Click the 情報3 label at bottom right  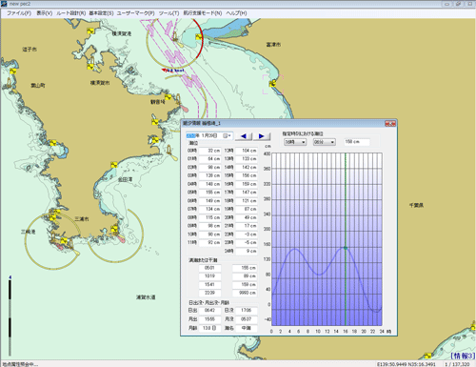[463, 356]
